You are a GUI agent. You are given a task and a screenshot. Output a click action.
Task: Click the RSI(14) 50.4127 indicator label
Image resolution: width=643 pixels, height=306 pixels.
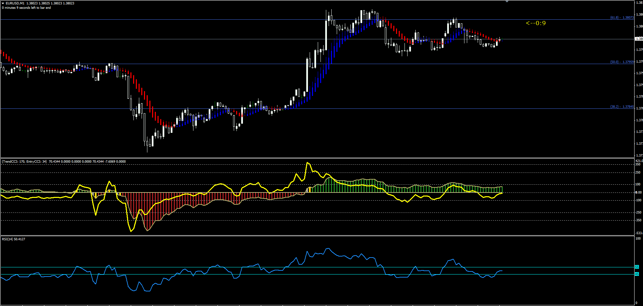[14, 239]
